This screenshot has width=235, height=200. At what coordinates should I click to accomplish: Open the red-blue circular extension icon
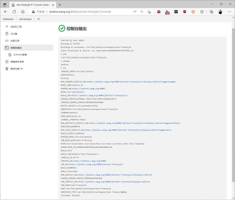point(159,12)
